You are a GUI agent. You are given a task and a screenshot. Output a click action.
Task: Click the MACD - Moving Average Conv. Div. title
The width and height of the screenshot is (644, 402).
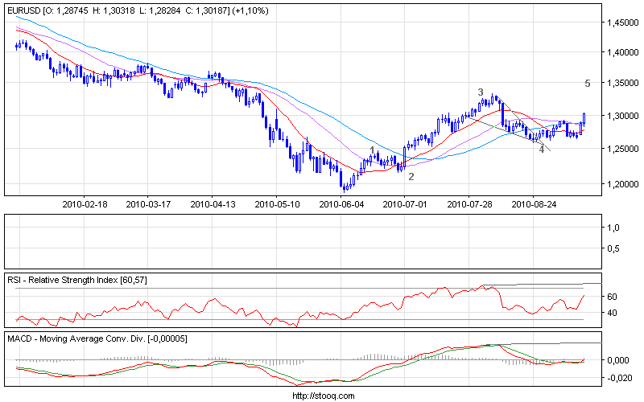pyautogui.click(x=76, y=338)
